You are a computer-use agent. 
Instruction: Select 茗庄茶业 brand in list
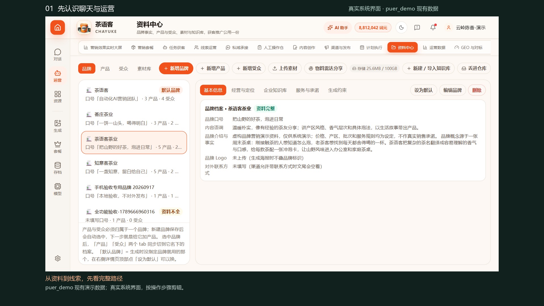[134, 118]
